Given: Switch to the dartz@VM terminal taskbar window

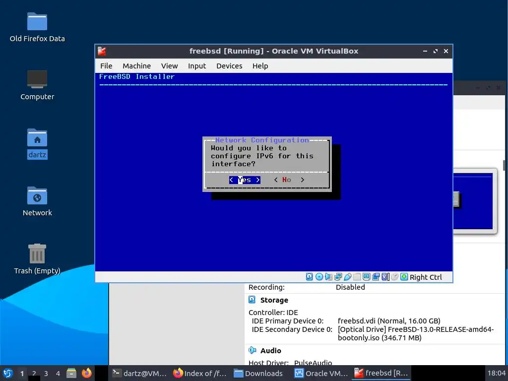Looking at the screenshot, I should 139,373.
